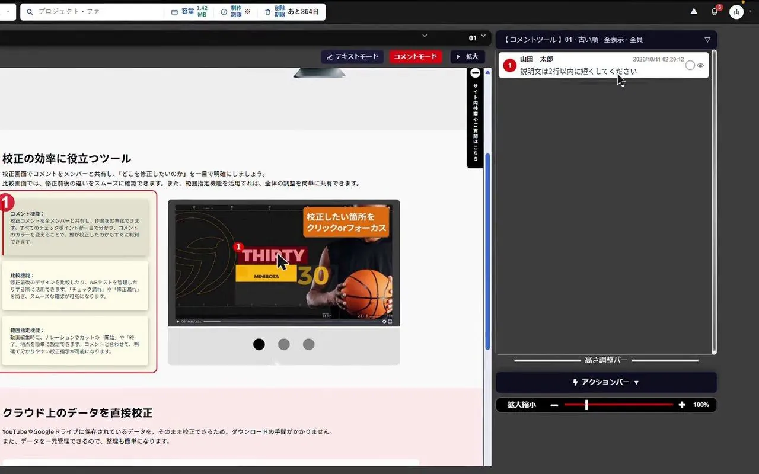
Task: Click the comment filter triangle in コメントツール header
Action: pos(707,40)
